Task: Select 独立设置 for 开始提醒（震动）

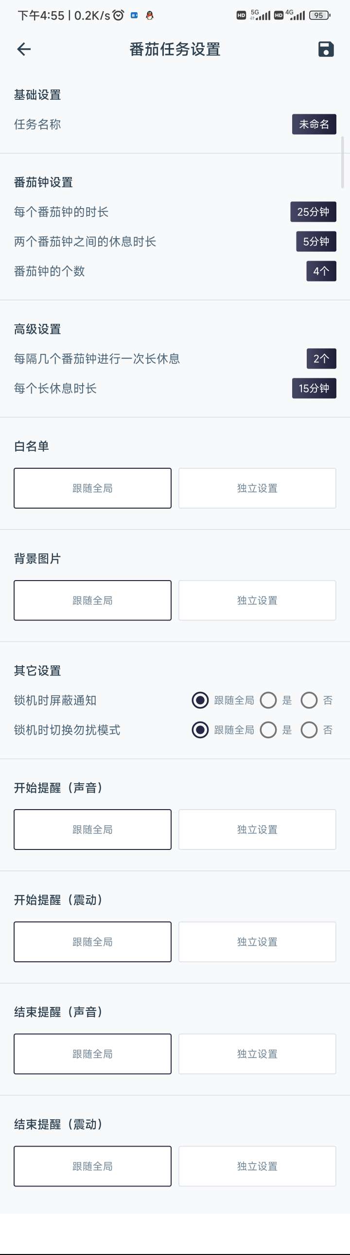Action: (x=257, y=941)
